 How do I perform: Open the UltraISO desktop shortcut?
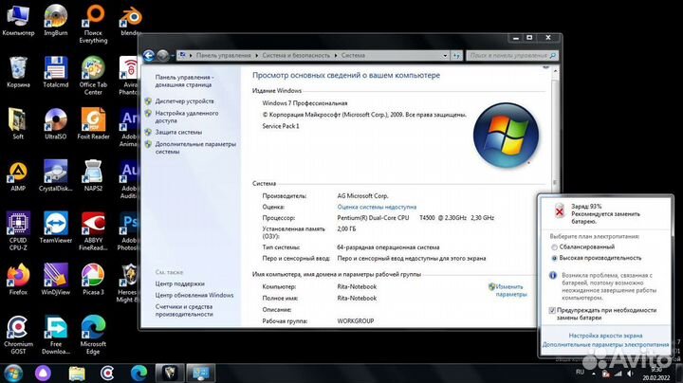click(x=56, y=121)
